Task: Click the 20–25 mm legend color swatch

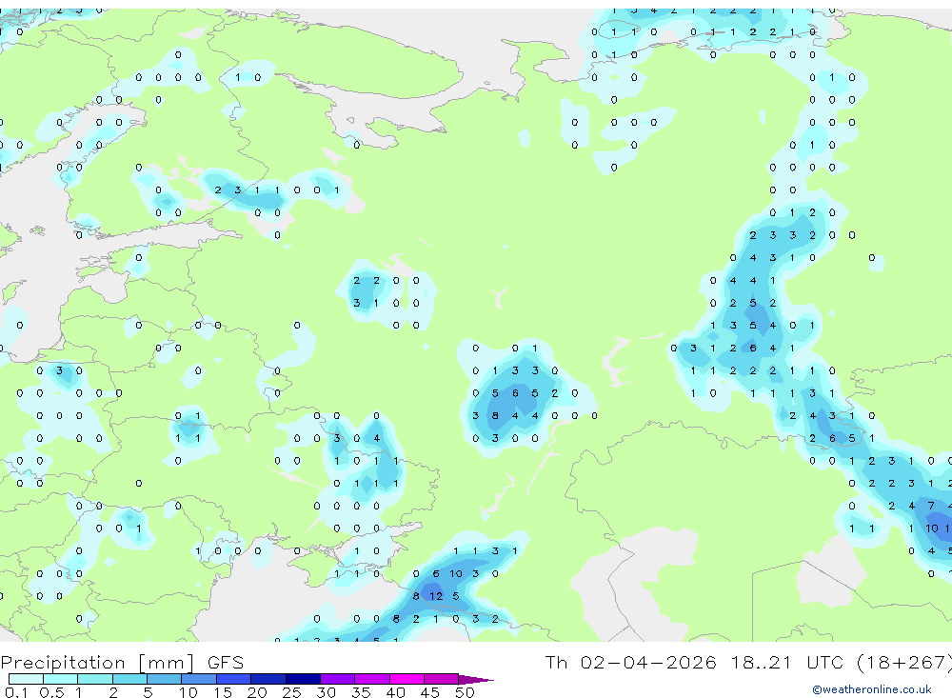Action: pos(268,679)
